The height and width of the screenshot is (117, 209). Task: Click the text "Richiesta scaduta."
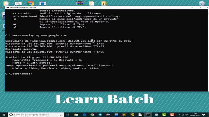click(21, 49)
